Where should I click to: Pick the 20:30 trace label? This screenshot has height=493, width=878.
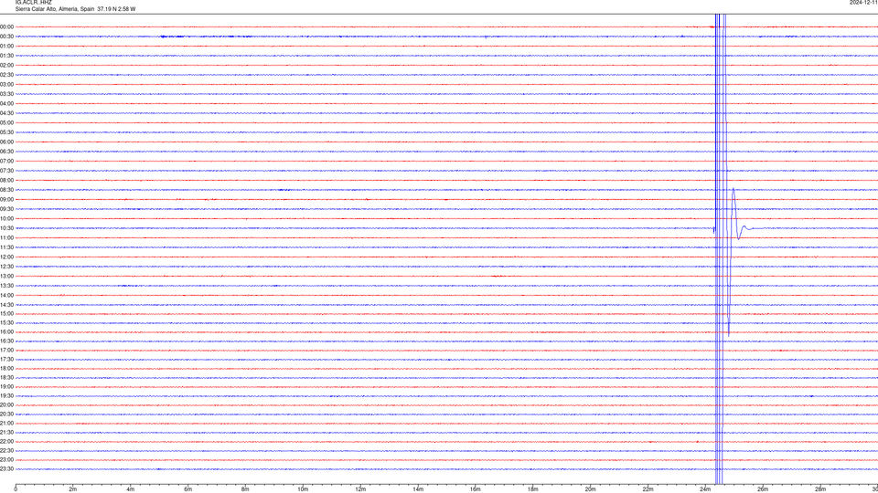(6, 414)
